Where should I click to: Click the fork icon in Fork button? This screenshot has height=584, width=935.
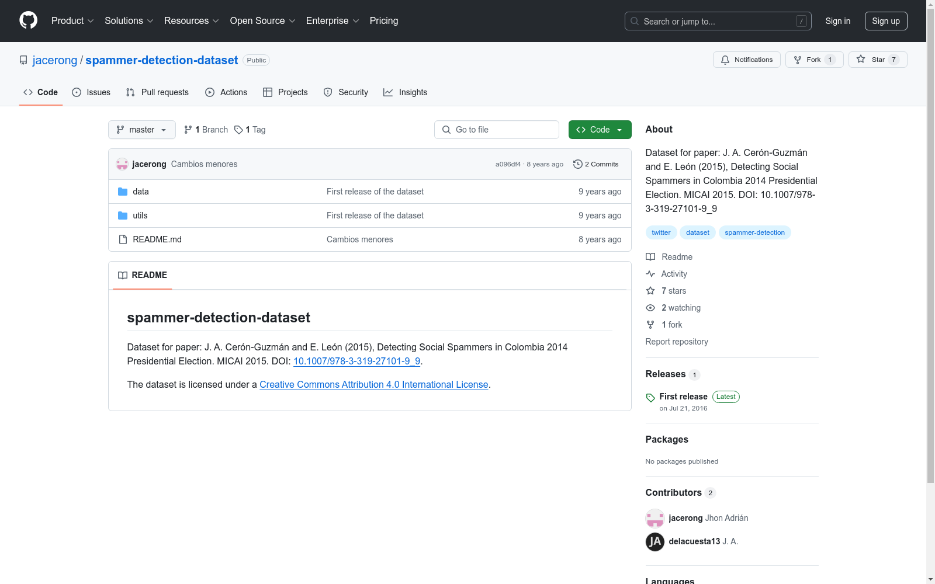coord(798,60)
